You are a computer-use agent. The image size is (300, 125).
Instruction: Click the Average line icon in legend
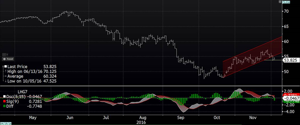6,76
